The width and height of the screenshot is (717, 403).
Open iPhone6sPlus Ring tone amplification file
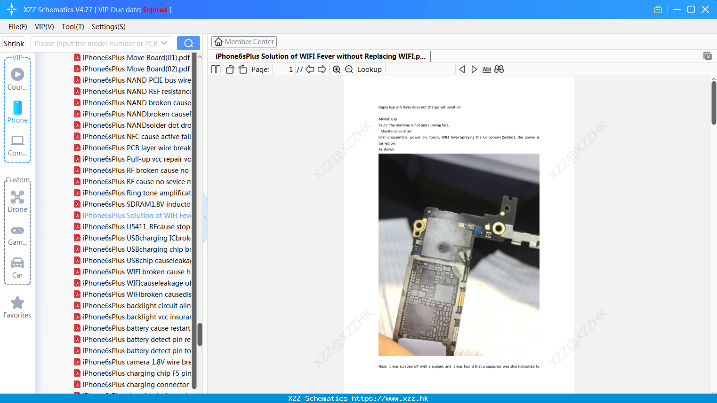132,193
